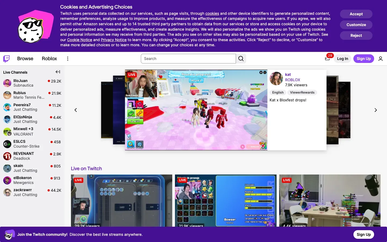
Task: Open the Privacy Notice link
Action: tap(114, 40)
